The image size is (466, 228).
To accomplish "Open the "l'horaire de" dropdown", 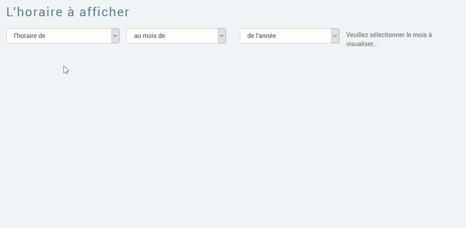I will [63, 36].
